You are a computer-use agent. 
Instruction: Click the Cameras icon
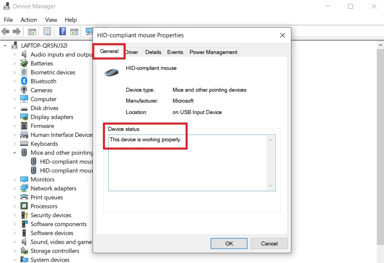24,90
